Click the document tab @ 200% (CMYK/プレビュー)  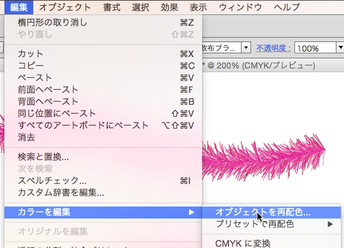tap(259, 65)
